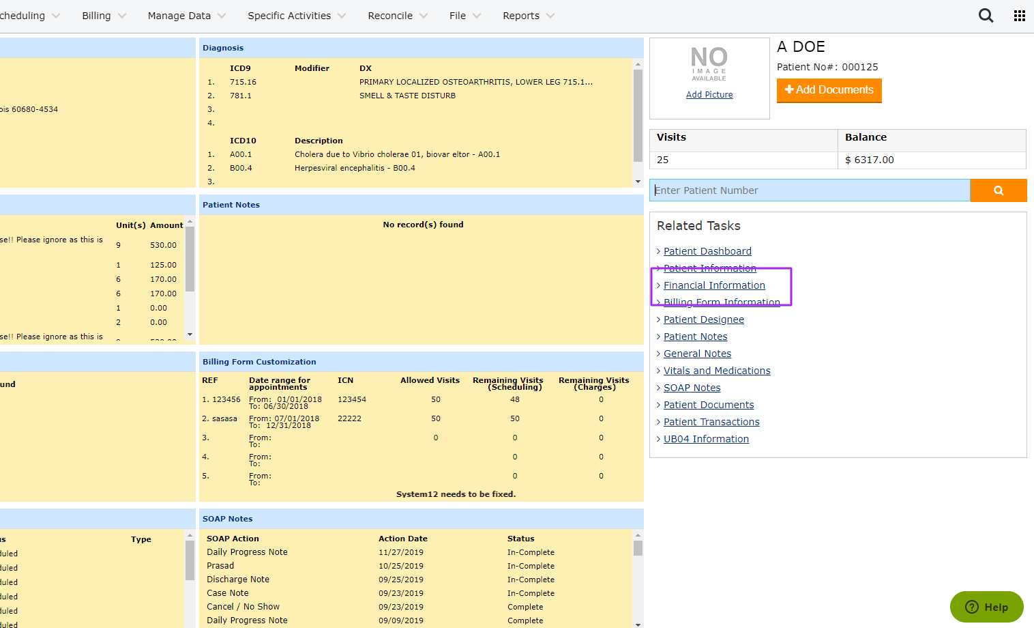Focus the Enter Patient Number field
1034x628 pixels.
pos(810,190)
